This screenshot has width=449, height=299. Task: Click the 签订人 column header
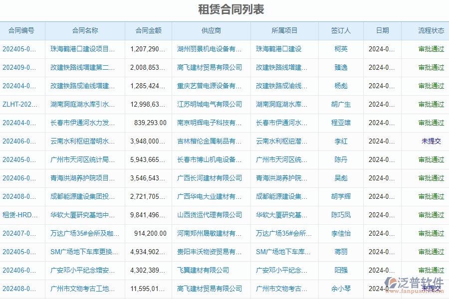[x=340, y=30]
